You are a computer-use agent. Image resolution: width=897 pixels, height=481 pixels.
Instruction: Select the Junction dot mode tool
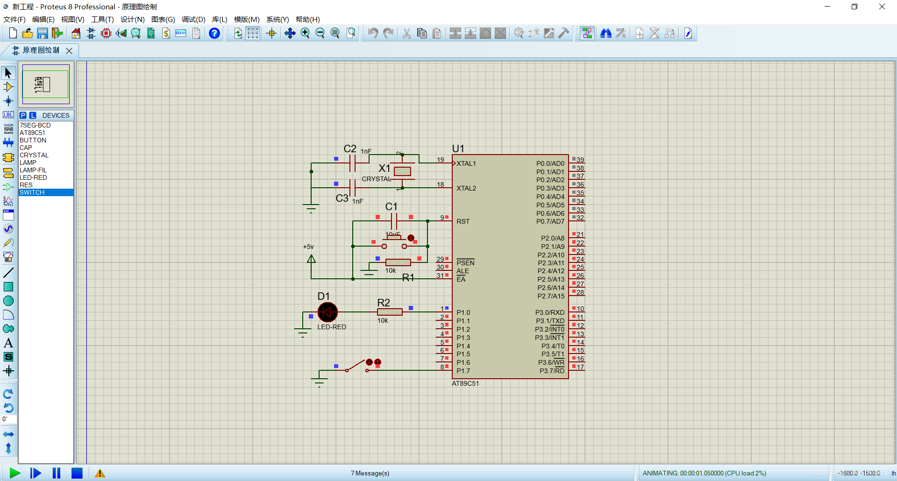point(8,101)
